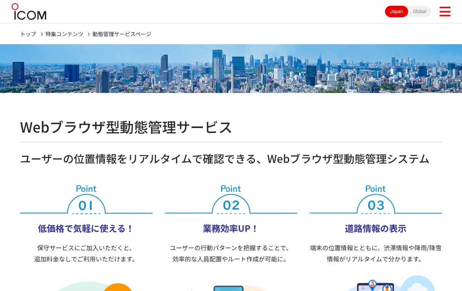
Task: Go to 特集コンテンツ breadcrumb
Action: point(64,34)
